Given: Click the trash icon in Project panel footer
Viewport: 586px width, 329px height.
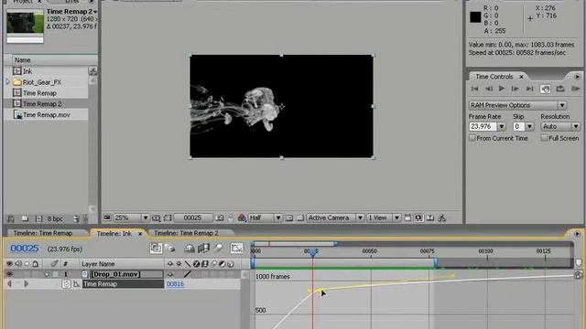Looking at the screenshot, I should point(76,218).
